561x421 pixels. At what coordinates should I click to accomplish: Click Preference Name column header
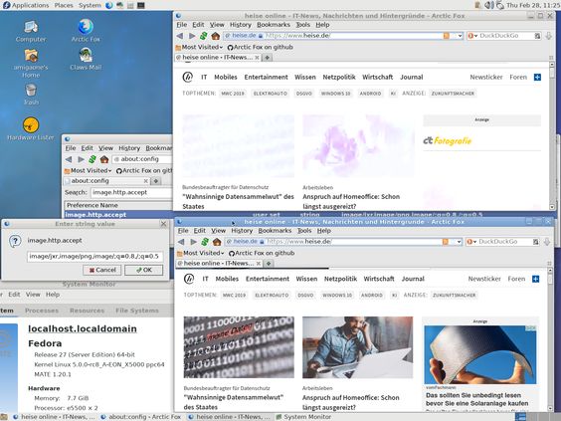tap(118, 205)
